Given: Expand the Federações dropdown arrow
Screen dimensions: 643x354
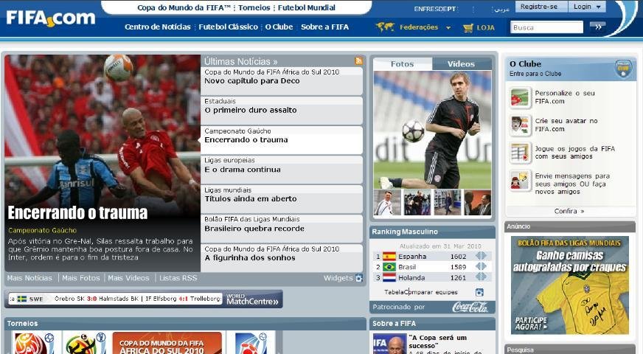Looking at the screenshot, I should pyautogui.click(x=448, y=28).
